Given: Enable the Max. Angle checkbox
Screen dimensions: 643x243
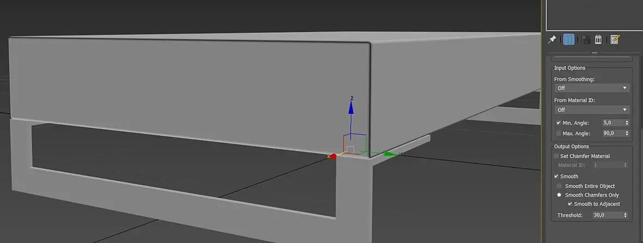Looking at the screenshot, I should pyautogui.click(x=559, y=133).
